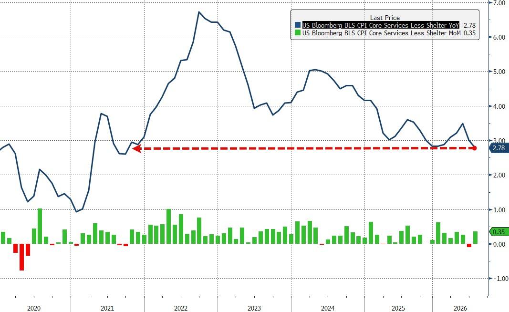This screenshot has width=509, height=312.
Task: Click the 2022 year label on the axis
Action: coord(181,308)
